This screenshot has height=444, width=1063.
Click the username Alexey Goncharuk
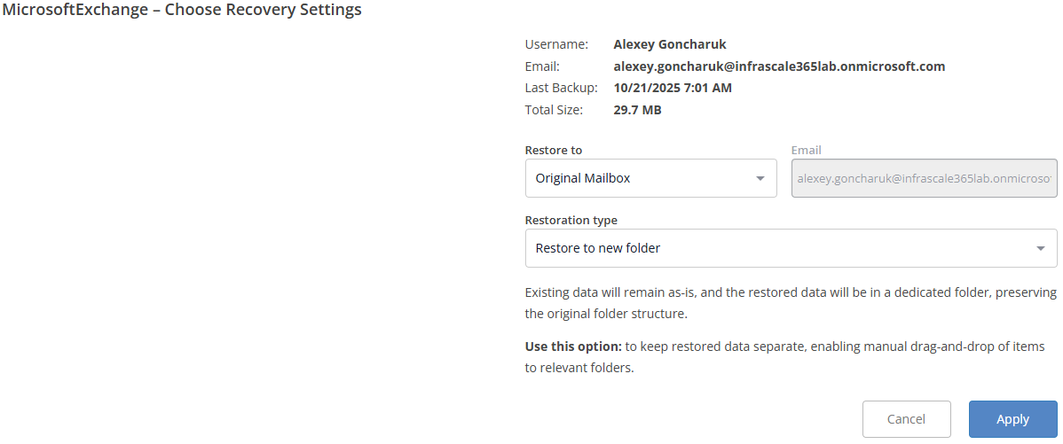click(x=670, y=44)
